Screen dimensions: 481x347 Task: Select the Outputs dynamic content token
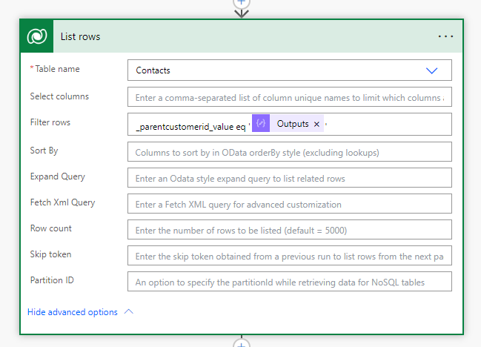click(x=292, y=124)
